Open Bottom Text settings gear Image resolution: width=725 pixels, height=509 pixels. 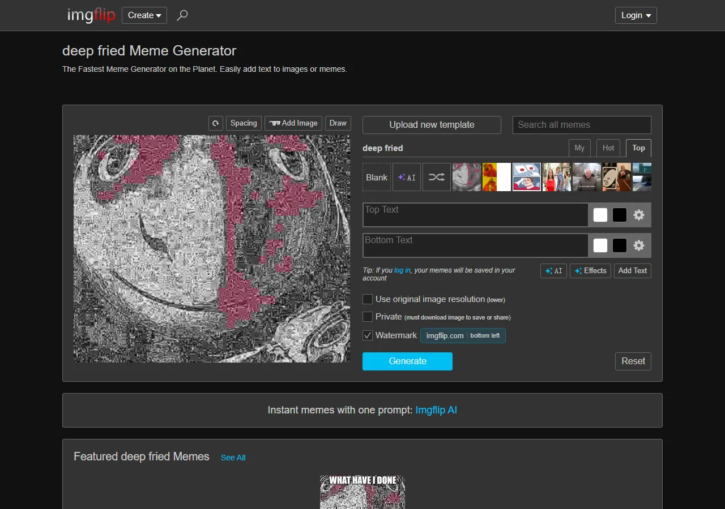(x=639, y=245)
